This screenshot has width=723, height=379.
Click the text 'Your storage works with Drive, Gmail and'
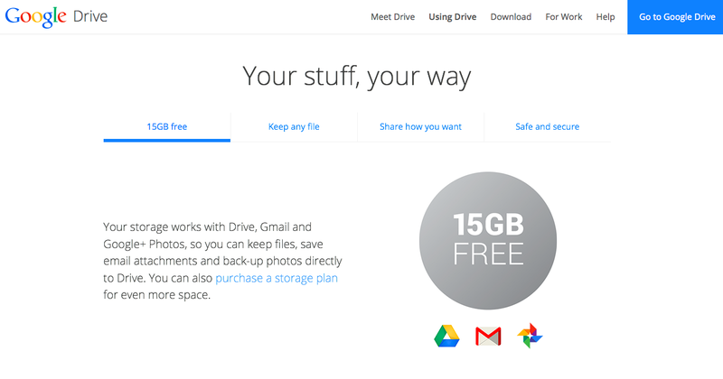pos(208,227)
